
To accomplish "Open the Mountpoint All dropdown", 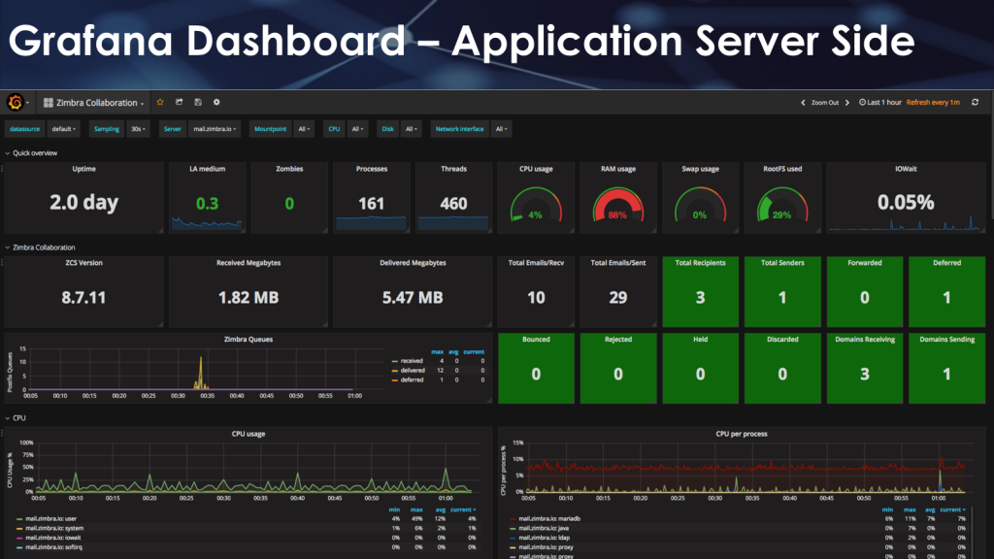I will click(304, 129).
